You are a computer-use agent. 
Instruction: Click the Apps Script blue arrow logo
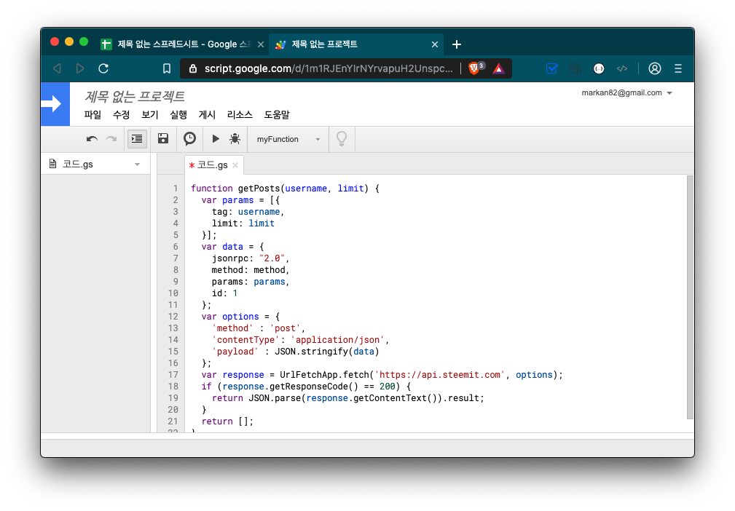[x=55, y=104]
